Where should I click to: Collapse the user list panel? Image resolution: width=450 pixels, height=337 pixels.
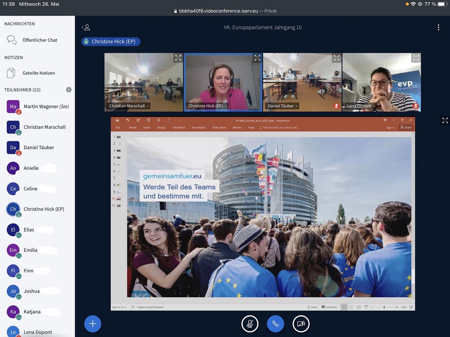coord(86,27)
